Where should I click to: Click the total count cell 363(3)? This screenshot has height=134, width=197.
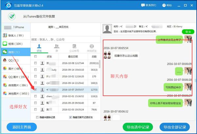(x=94, y=70)
